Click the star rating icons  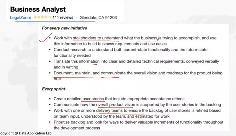[x=42, y=17]
